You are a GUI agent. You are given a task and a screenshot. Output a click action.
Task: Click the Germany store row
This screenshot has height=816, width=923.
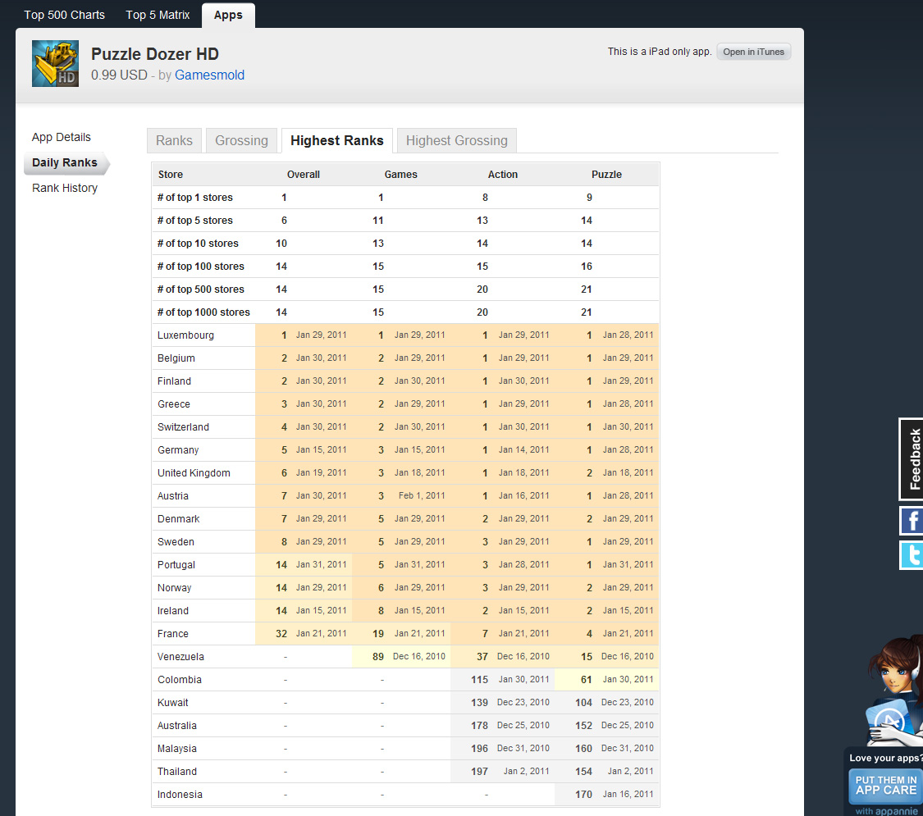405,450
